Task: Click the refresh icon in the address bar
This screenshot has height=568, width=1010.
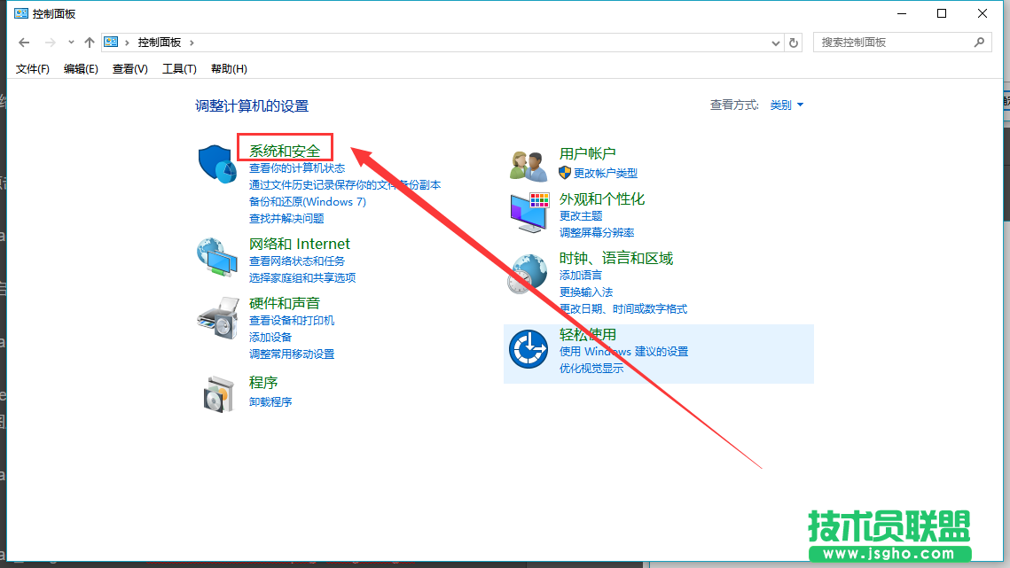Action: tap(793, 42)
